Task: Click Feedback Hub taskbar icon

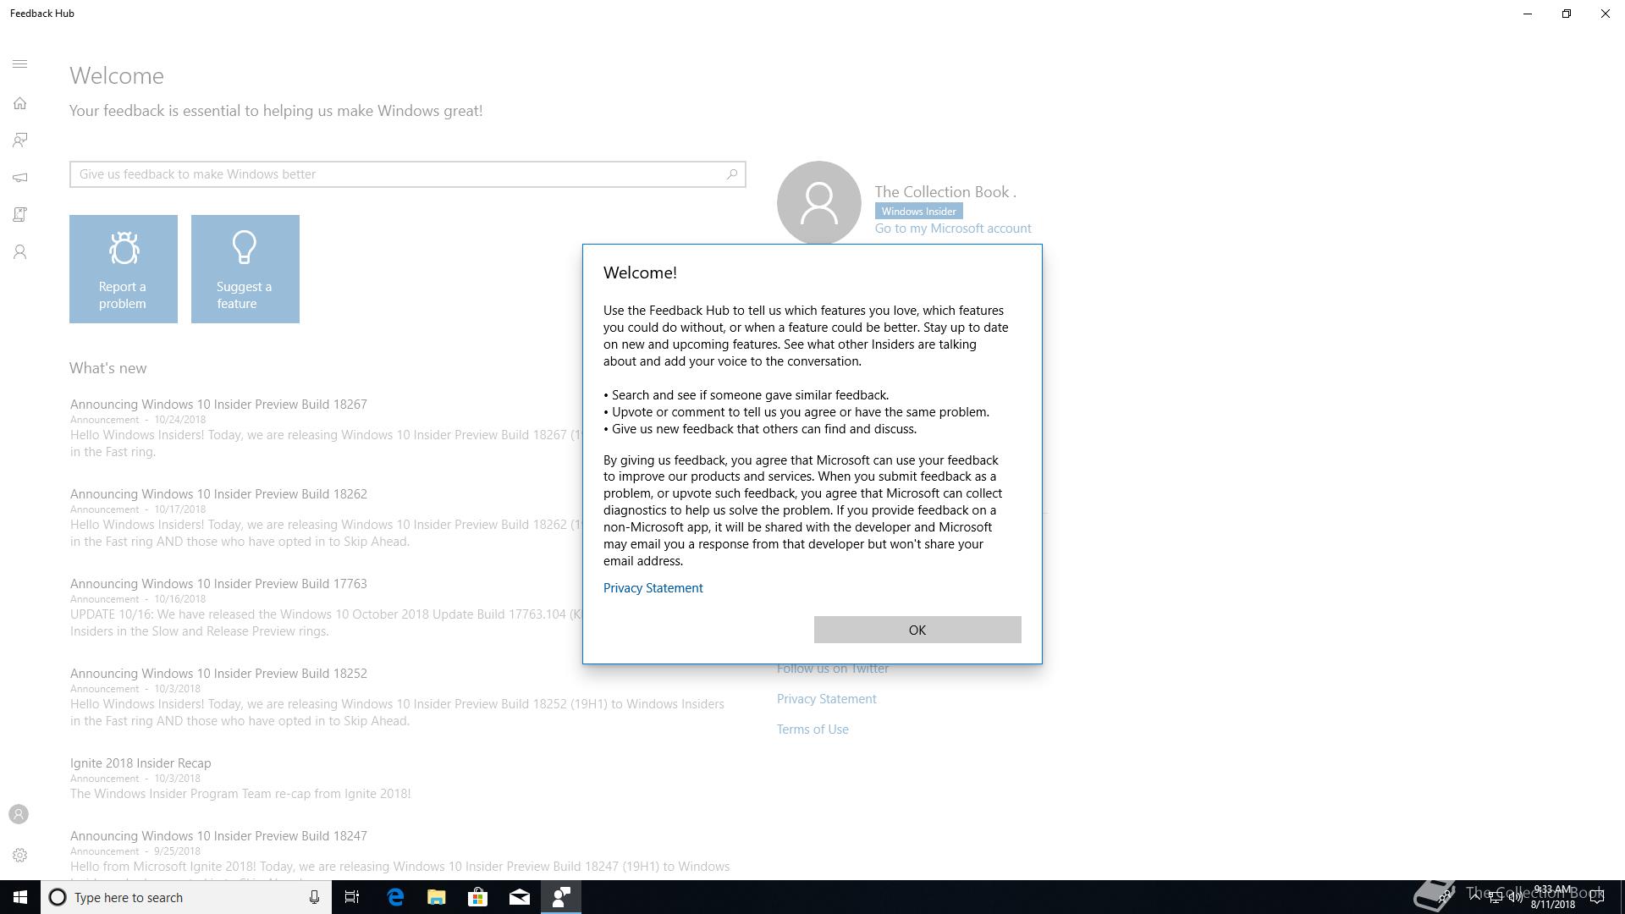Action: [561, 897]
